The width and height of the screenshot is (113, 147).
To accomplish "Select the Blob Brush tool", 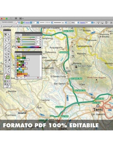I will [5, 48].
